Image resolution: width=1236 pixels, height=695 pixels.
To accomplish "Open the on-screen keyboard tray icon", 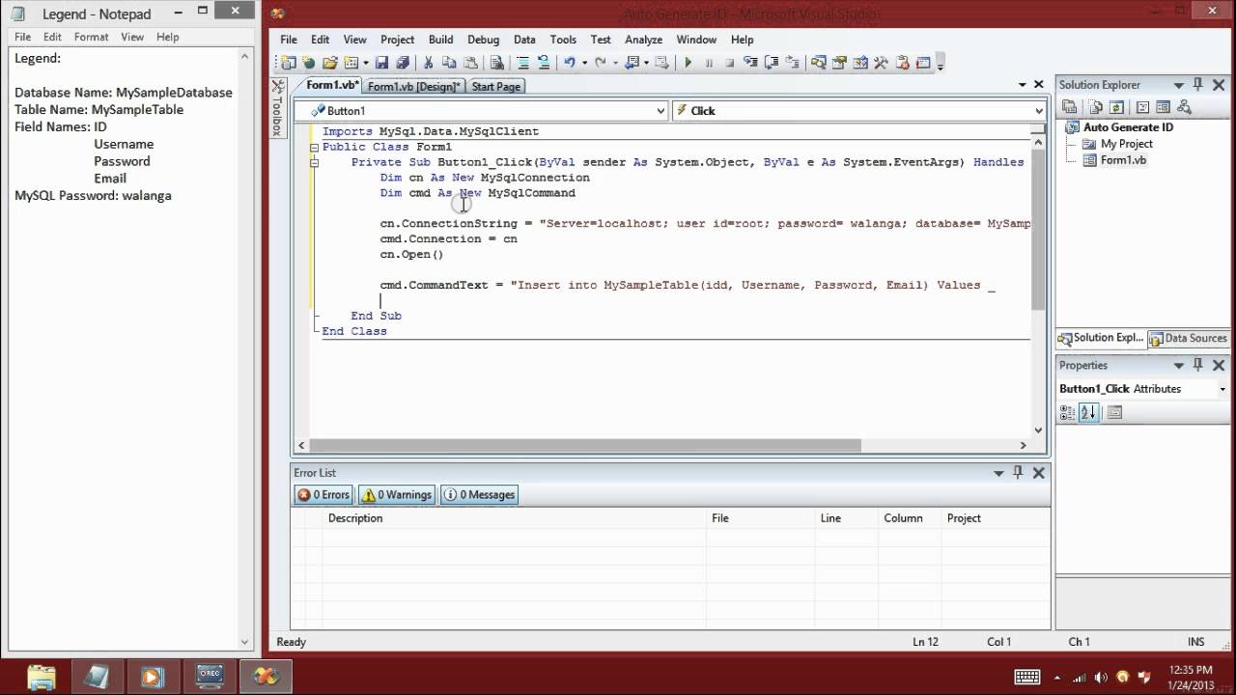I will tap(1027, 677).
